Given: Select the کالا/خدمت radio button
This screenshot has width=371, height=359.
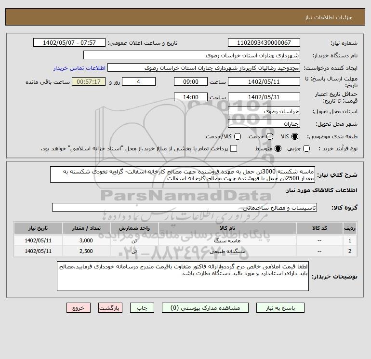Looking at the screenshot, I should (238, 136).
